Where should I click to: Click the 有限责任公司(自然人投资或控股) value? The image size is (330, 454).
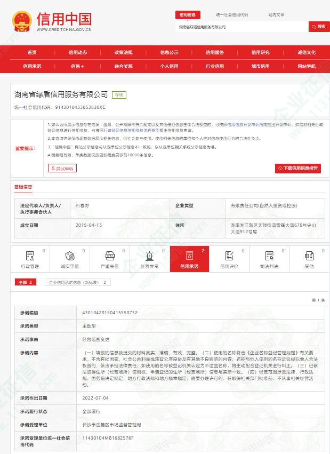tap(264, 205)
